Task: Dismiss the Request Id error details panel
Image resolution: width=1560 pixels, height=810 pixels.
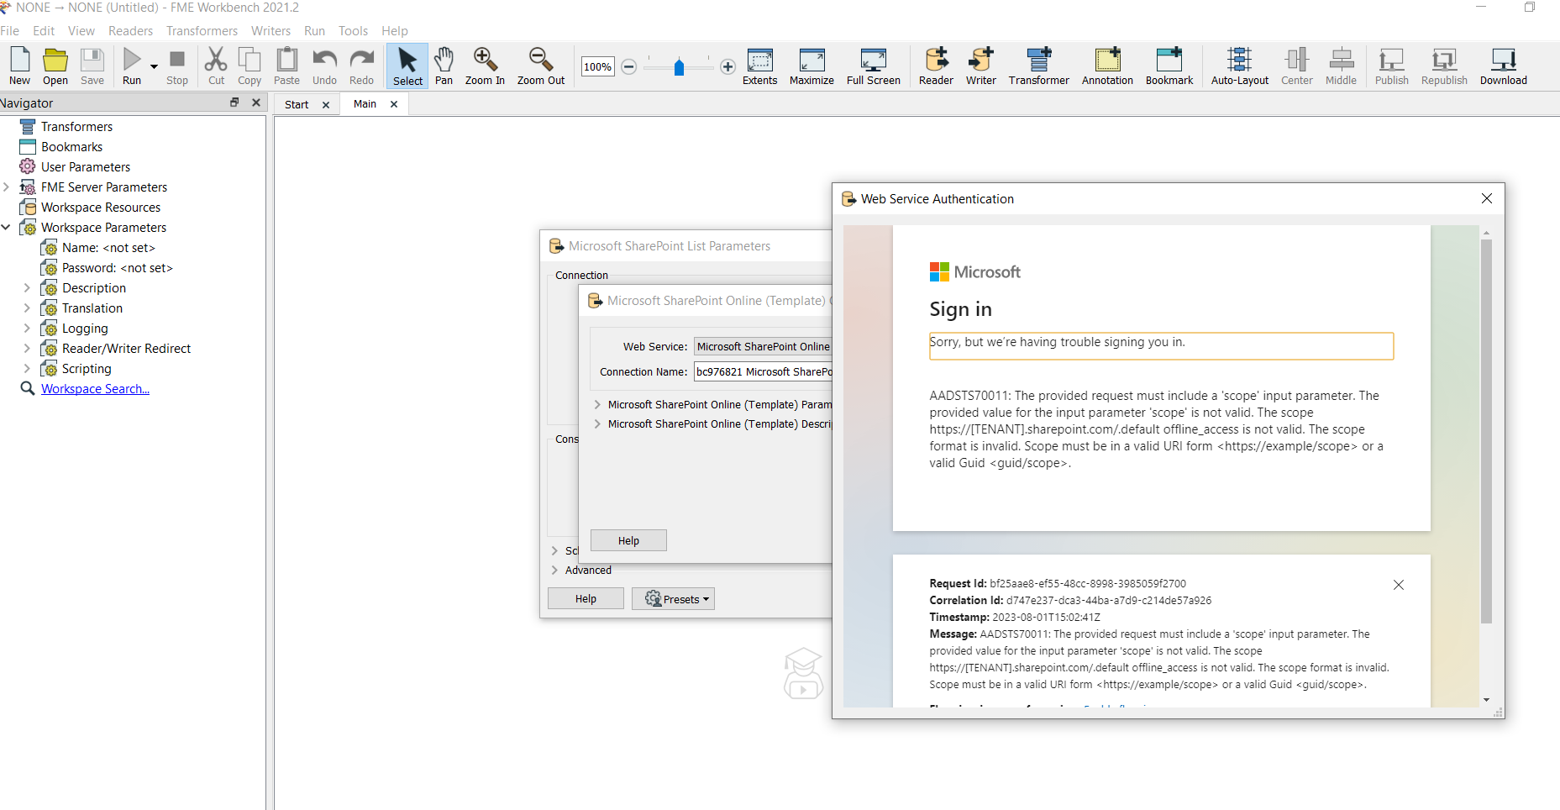Action: [1399, 585]
